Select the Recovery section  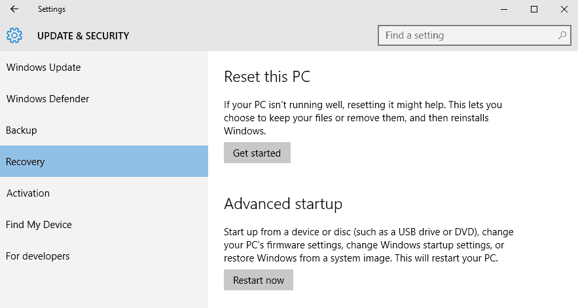104,161
